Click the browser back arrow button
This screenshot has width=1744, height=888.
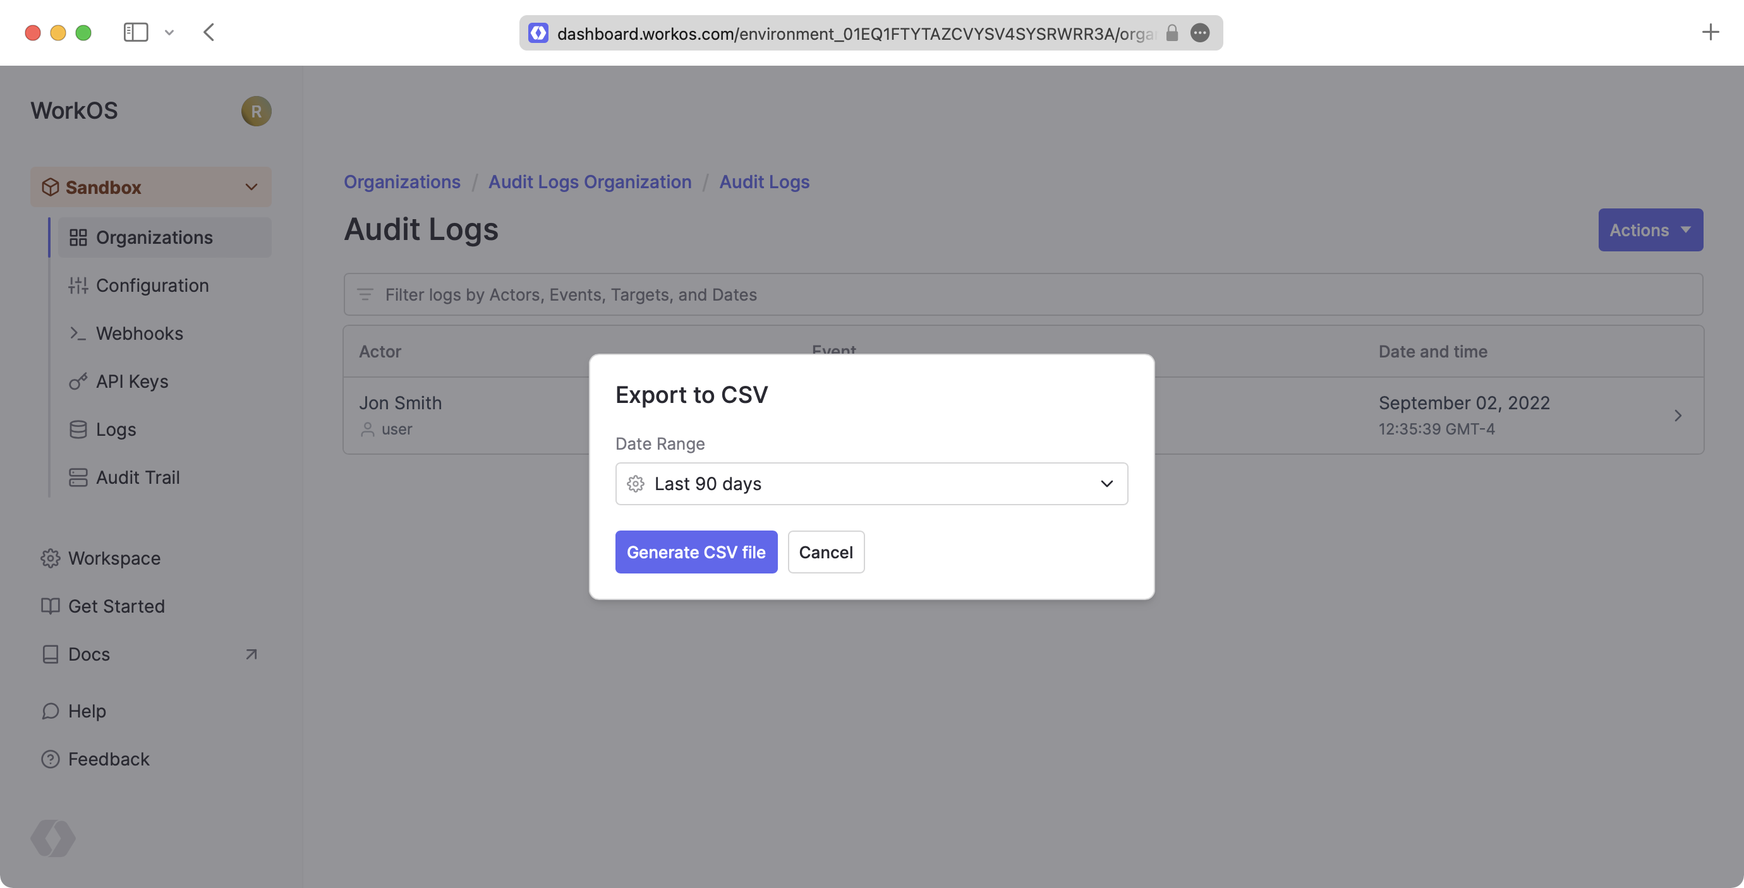click(209, 32)
